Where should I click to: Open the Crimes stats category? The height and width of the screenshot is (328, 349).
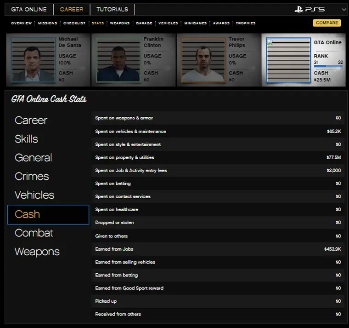(32, 176)
